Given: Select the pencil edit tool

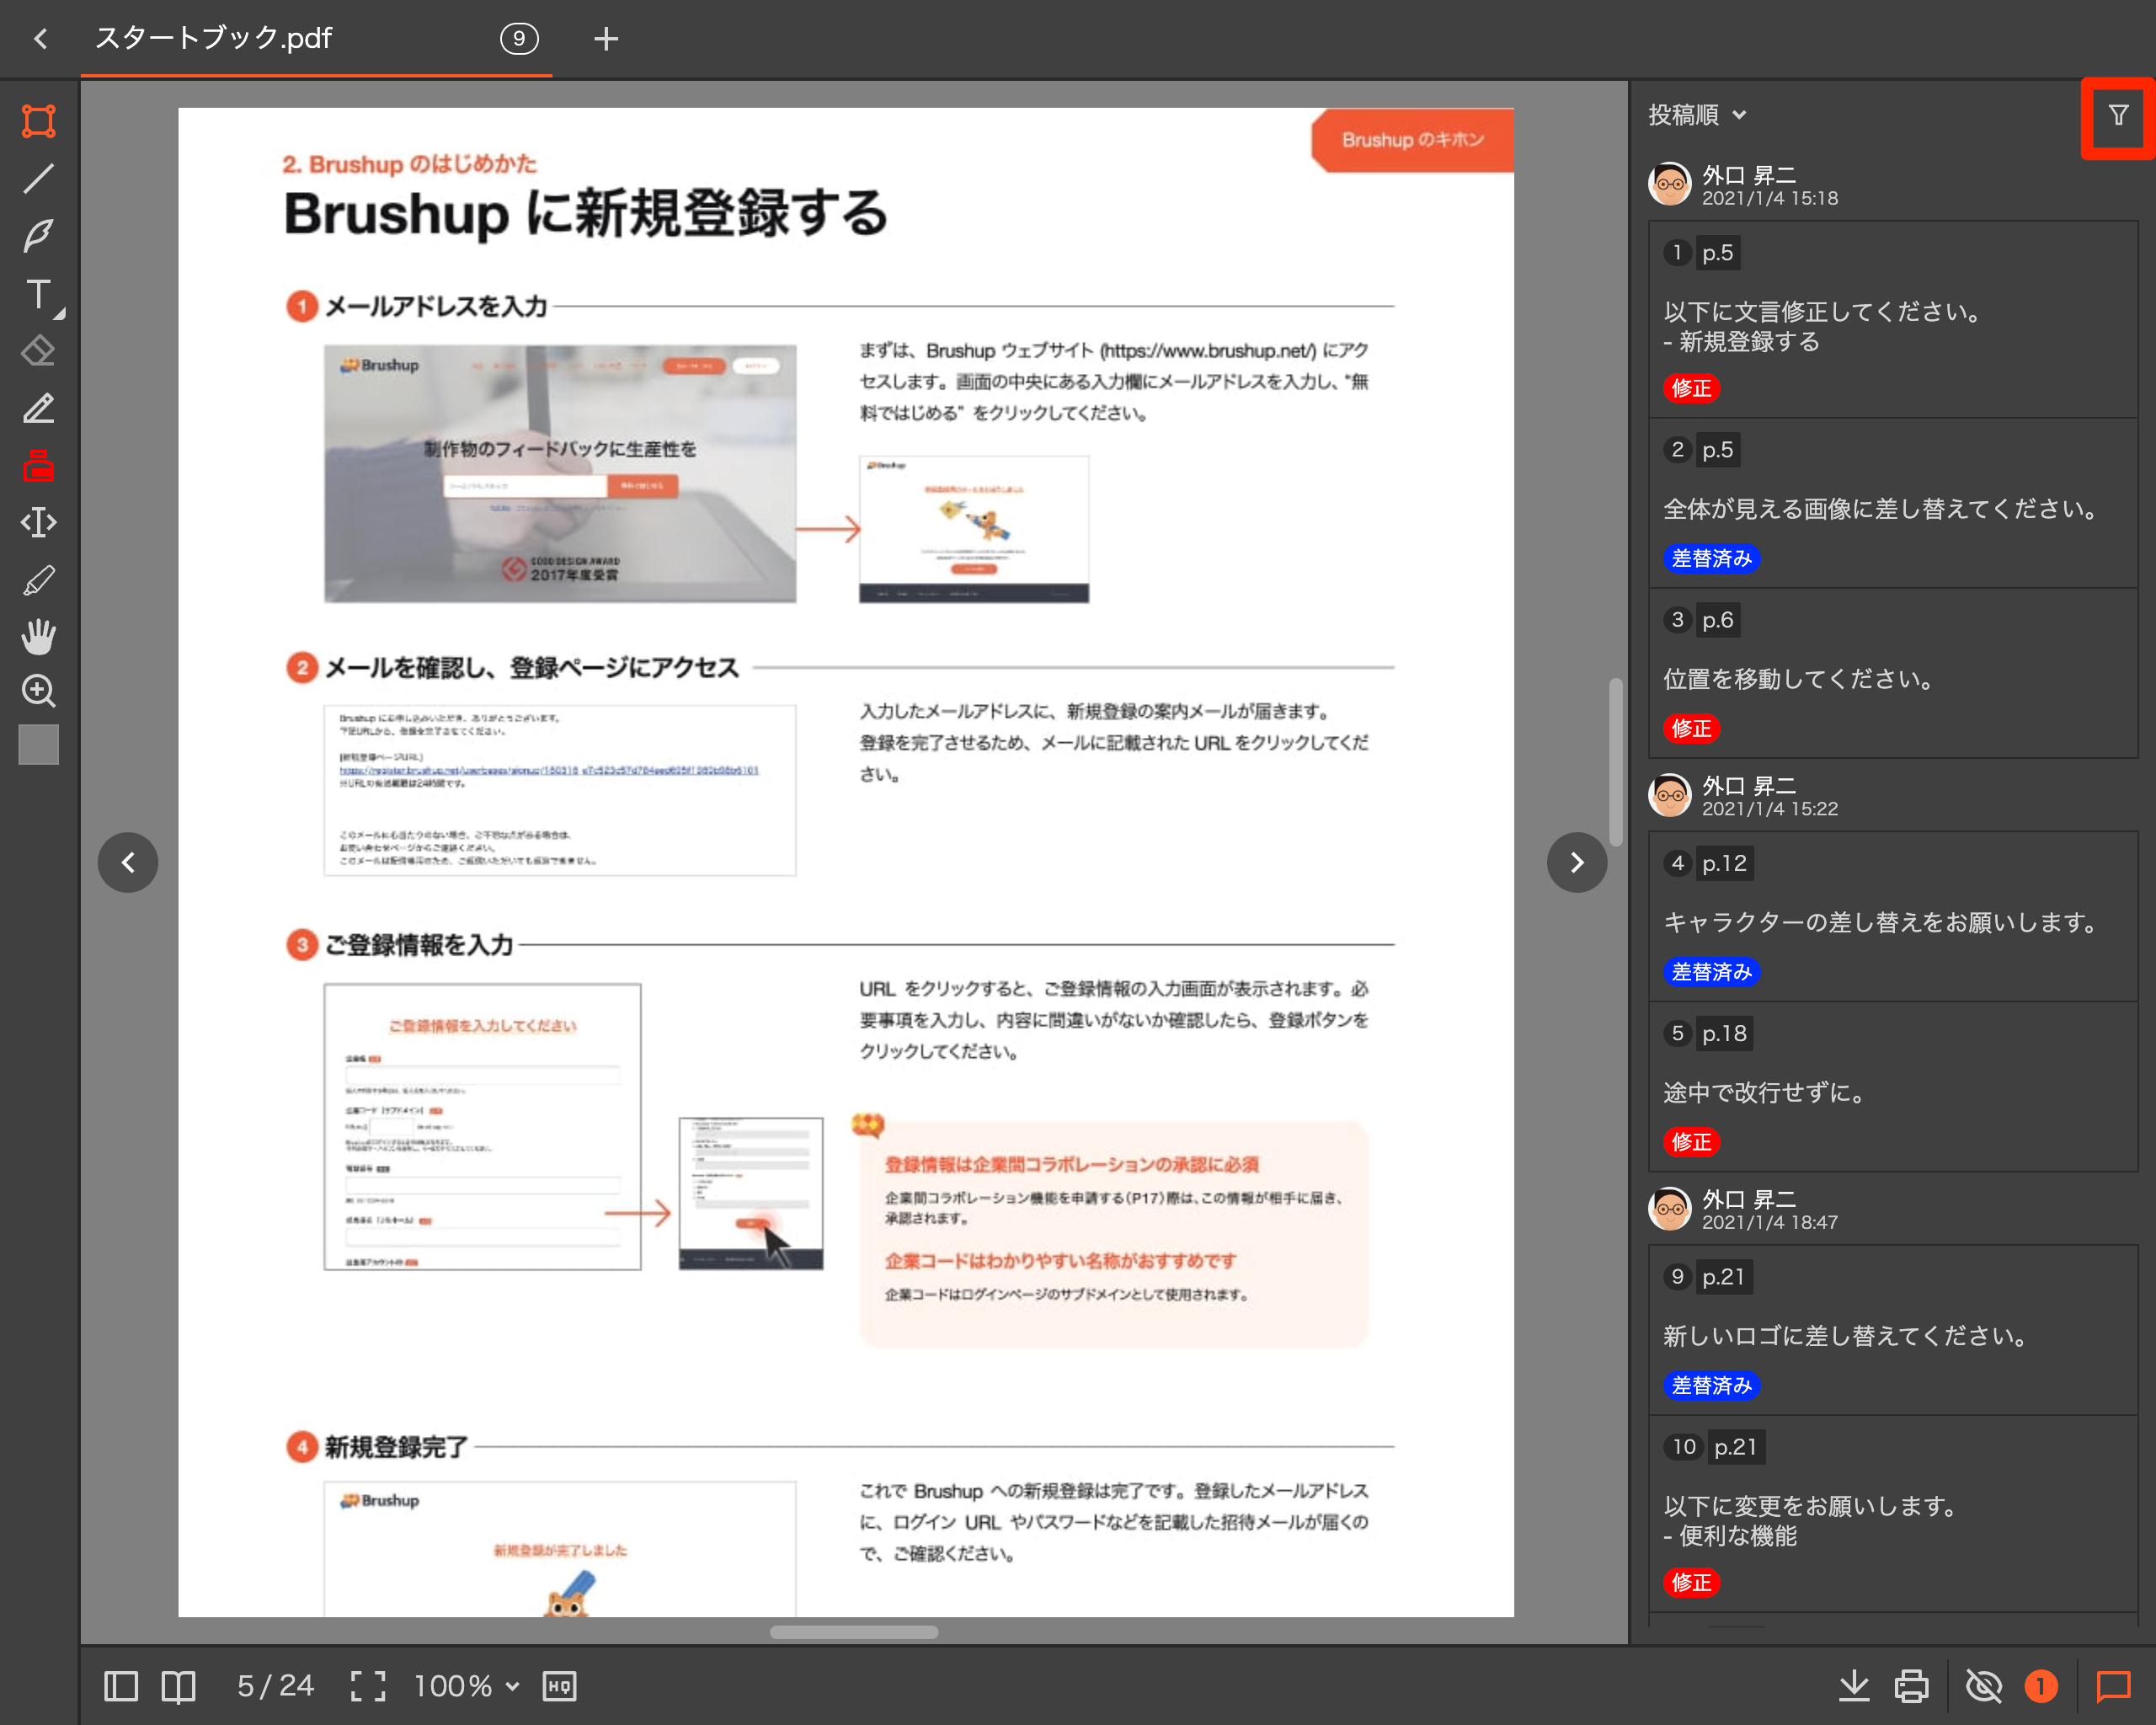Looking at the screenshot, I should tap(39, 408).
